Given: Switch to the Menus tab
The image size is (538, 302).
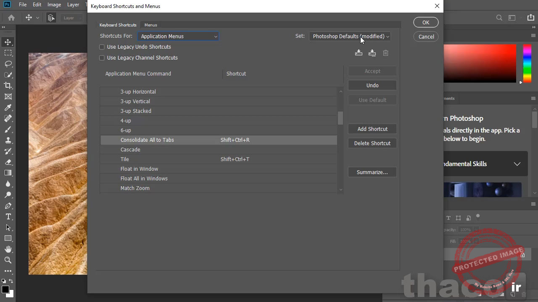Looking at the screenshot, I should [150, 25].
